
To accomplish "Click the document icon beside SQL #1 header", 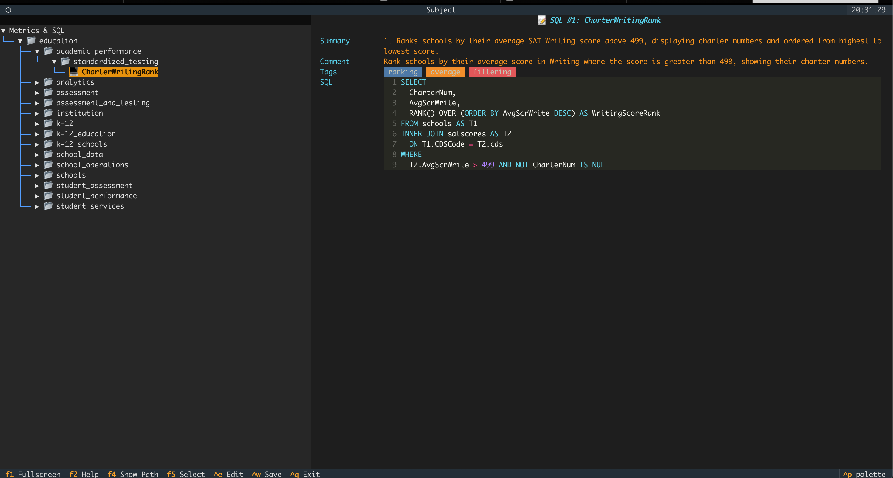I will click(541, 20).
